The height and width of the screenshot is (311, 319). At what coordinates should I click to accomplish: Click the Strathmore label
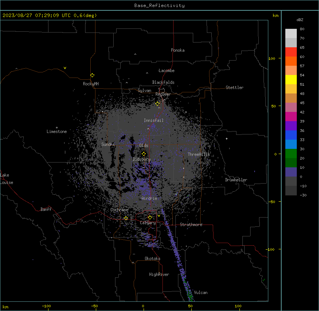[x=191, y=225]
